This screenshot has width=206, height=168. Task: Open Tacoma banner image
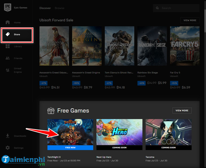168,132
